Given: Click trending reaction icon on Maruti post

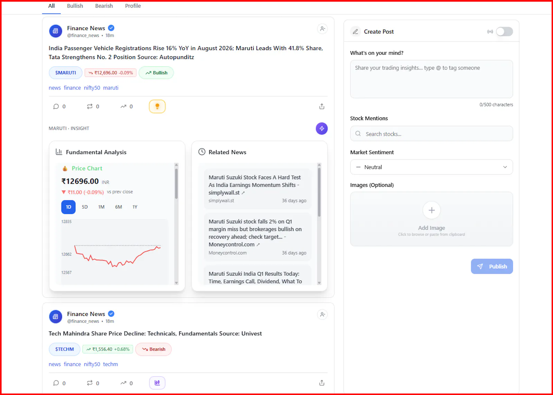Looking at the screenshot, I should tap(126, 106).
